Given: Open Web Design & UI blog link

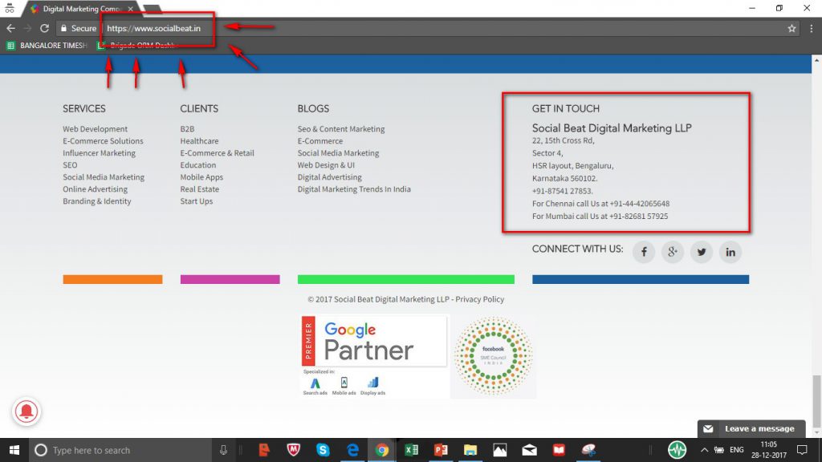Looking at the screenshot, I should pos(326,165).
